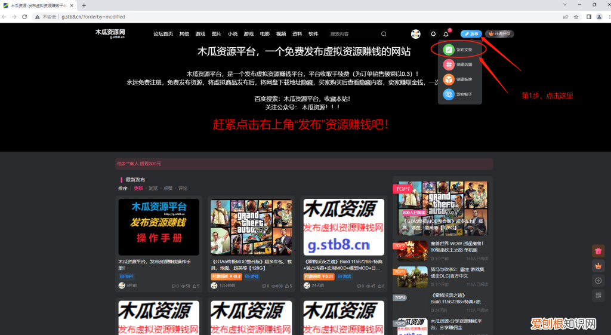Screen dimensions: 611x335
Task: Click the blue chat-bubble 发布帖子 icon
Action: [449, 94]
